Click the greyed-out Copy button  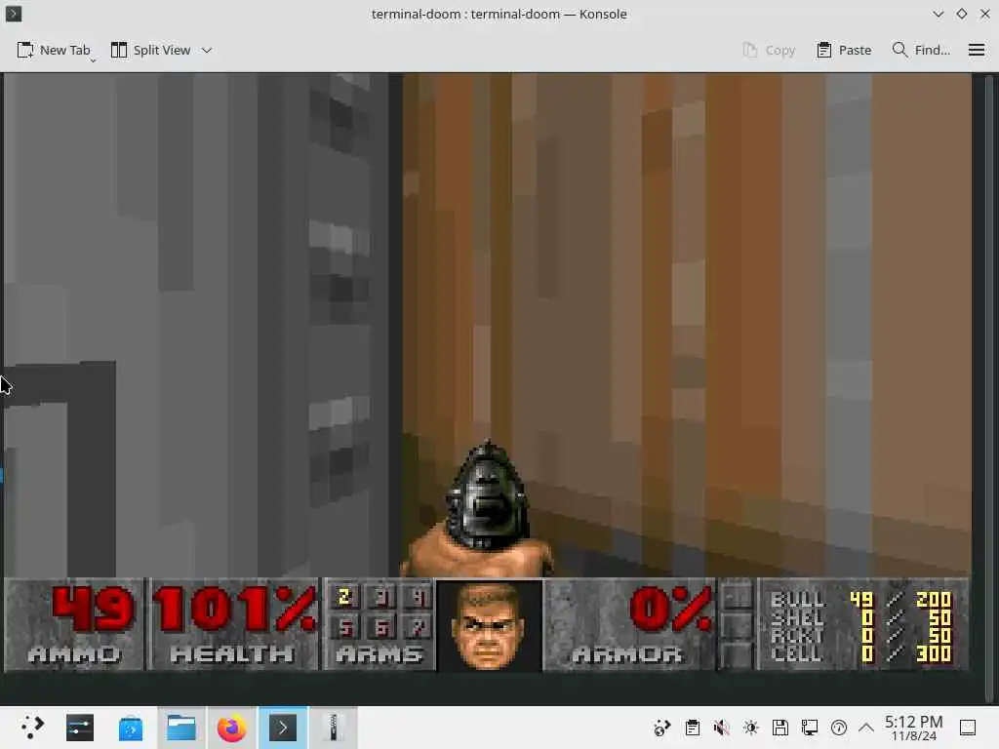click(769, 50)
